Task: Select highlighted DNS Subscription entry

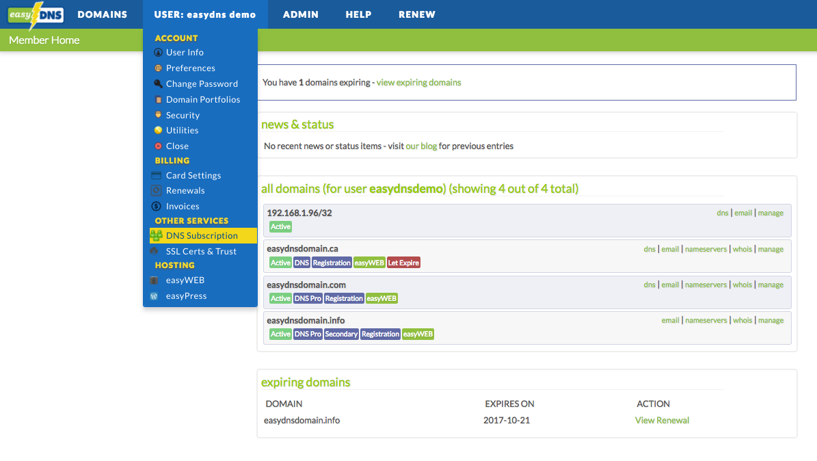Action: click(x=203, y=236)
